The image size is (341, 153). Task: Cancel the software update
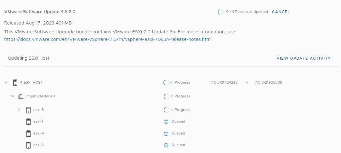pos(281,12)
